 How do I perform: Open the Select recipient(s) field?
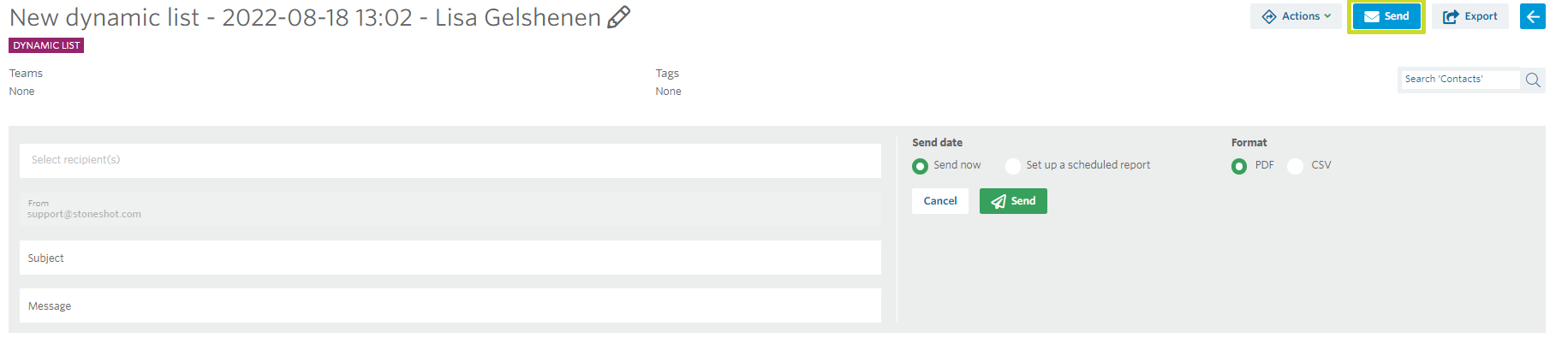pyautogui.click(x=450, y=160)
